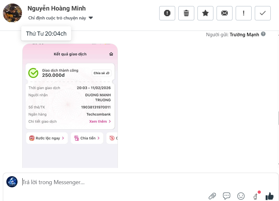279x201 pixels.
Task: Toggle follow-up flag with the exclamation icon
Action: (243, 13)
